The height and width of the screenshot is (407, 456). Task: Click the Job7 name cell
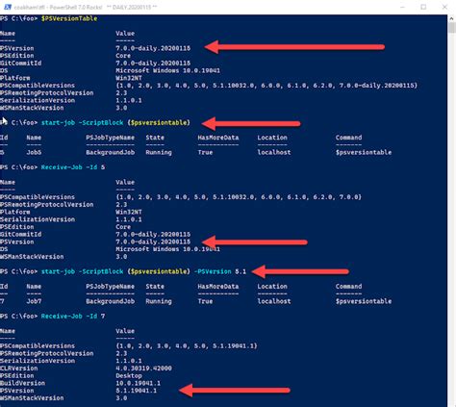(x=34, y=301)
